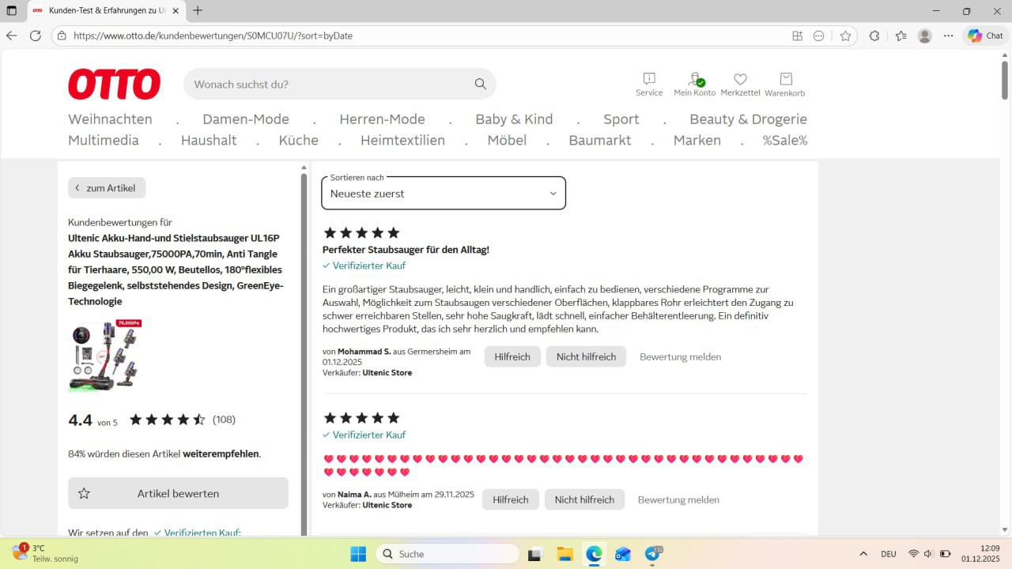Open the Sport category
Image resolution: width=1012 pixels, height=569 pixels.
(x=621, y=119)
